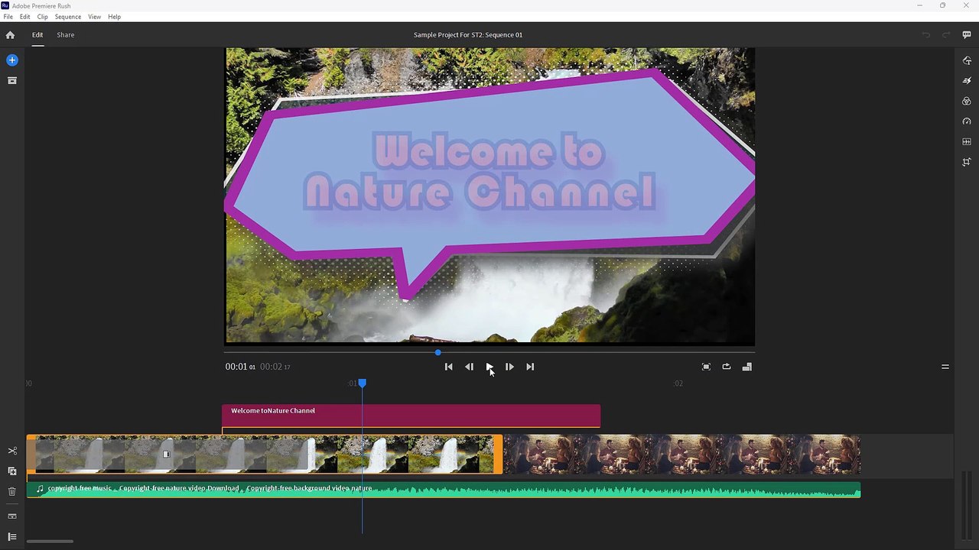Image resolution: width=979 pixels, height=550 pixels.
Task: Go to next edit point
Action: [x=530, y=367]
